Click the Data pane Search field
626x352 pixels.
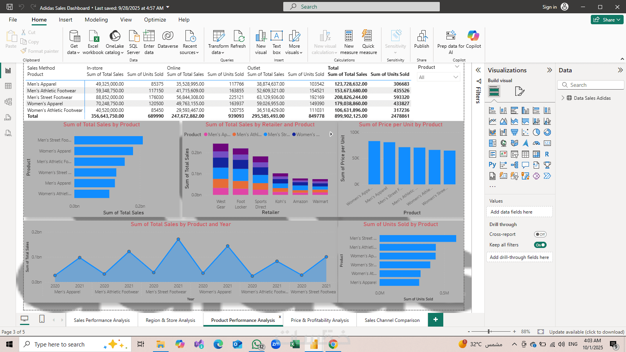[590, 85]
